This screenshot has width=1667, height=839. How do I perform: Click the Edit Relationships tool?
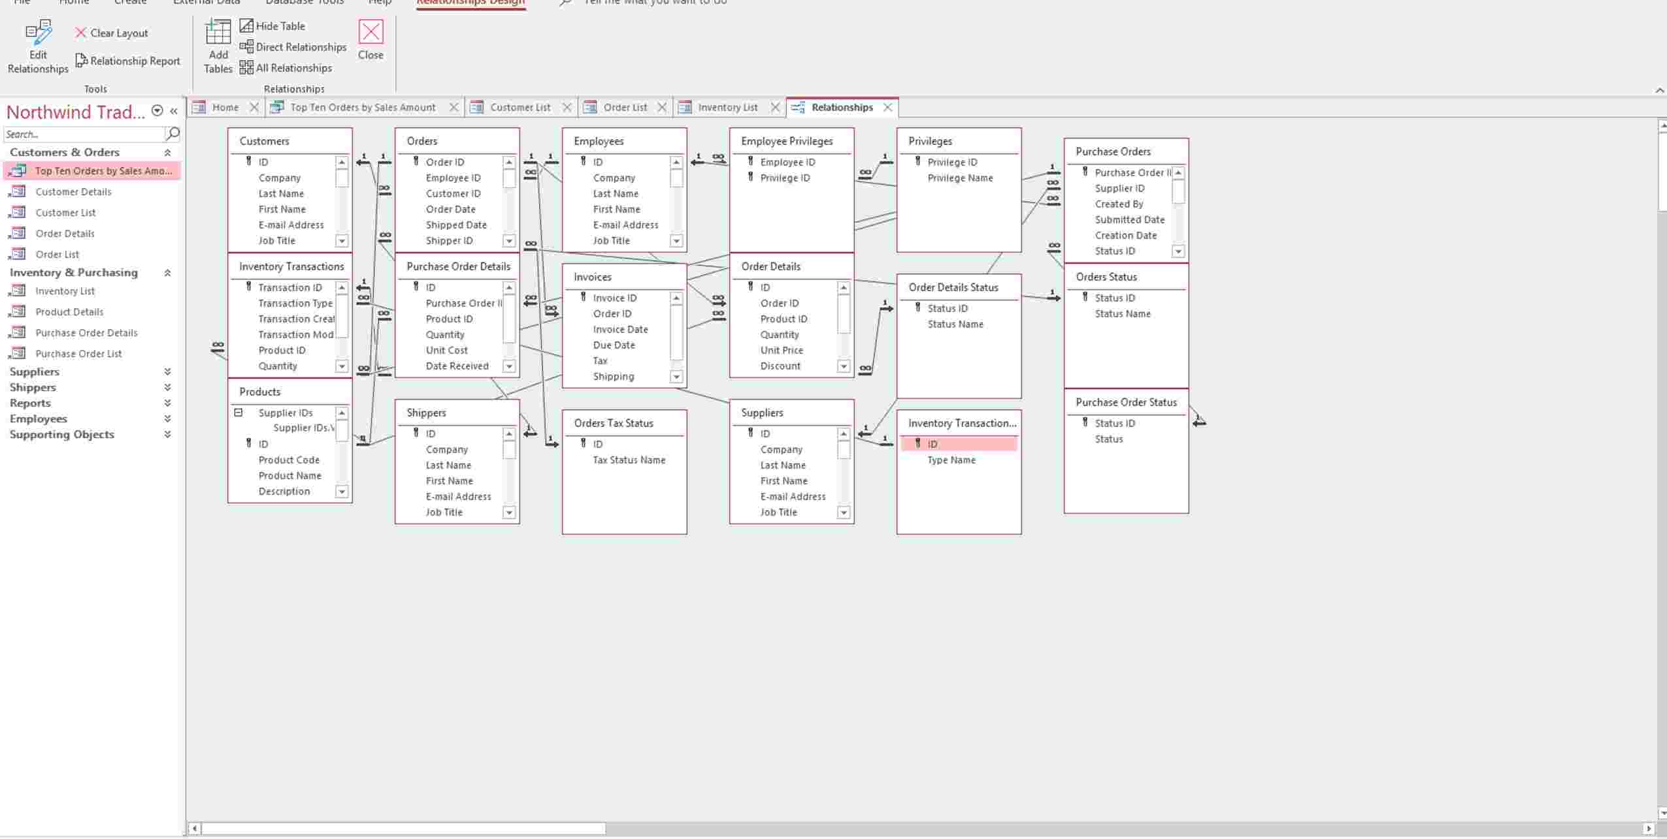click(37, 47)
